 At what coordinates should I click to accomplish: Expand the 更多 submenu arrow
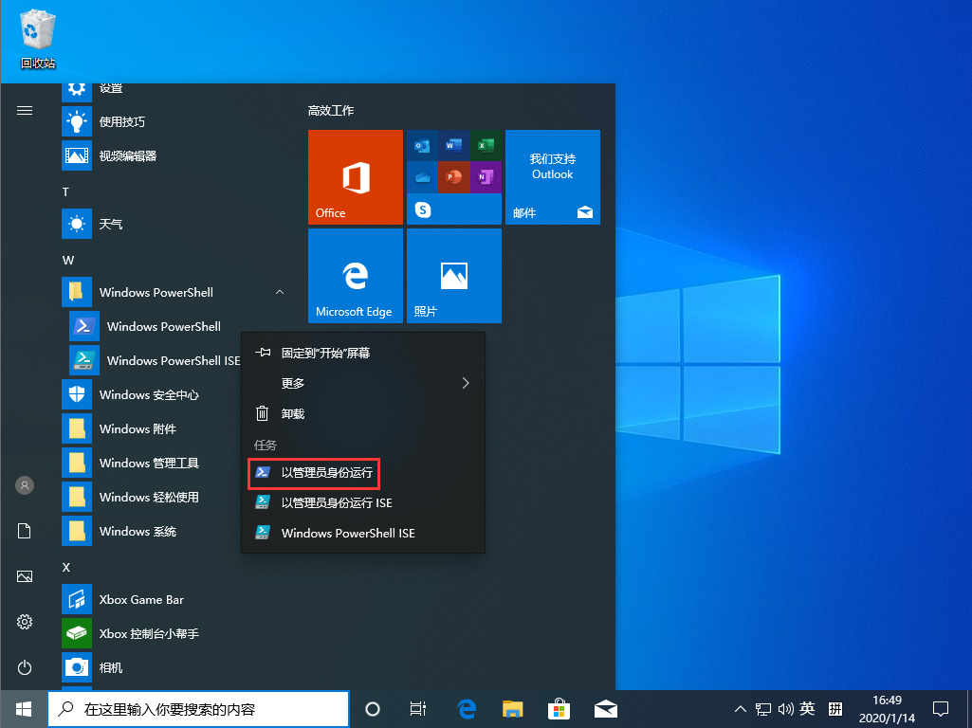[x=464, y=383]
